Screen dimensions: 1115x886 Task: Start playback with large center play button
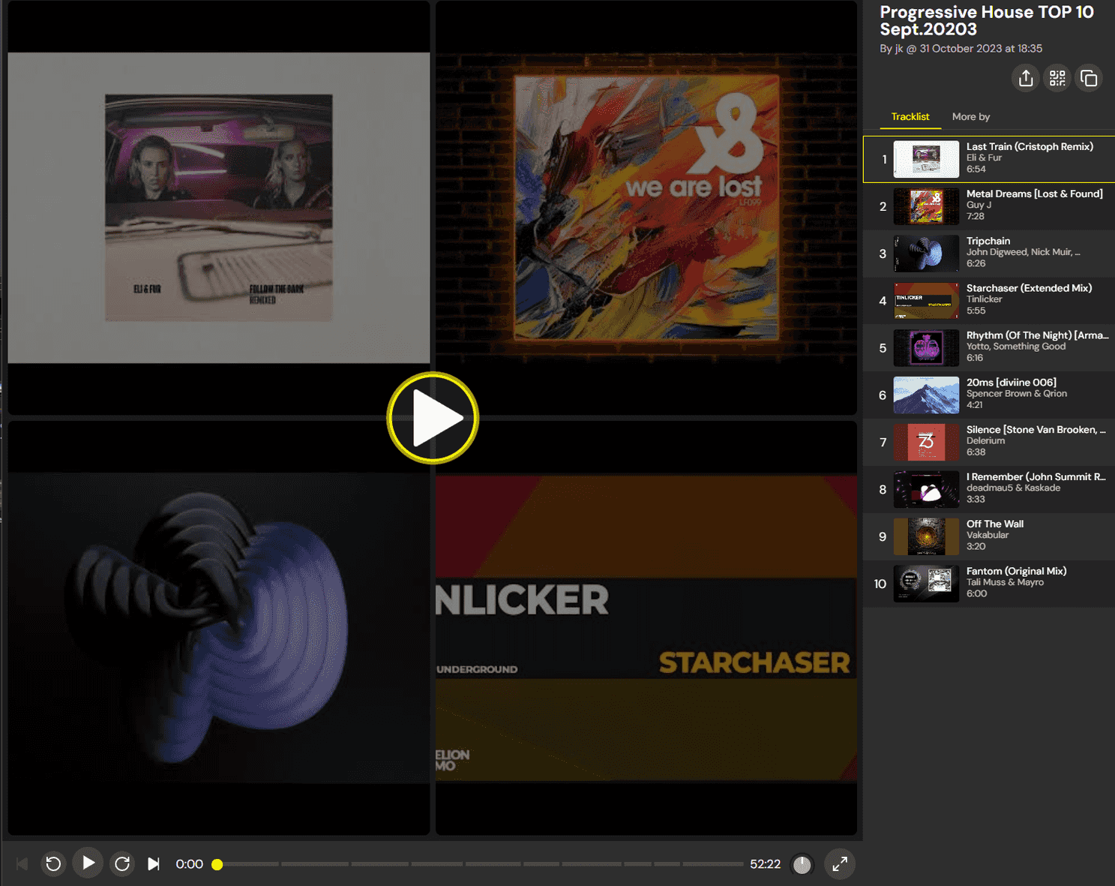433,418
